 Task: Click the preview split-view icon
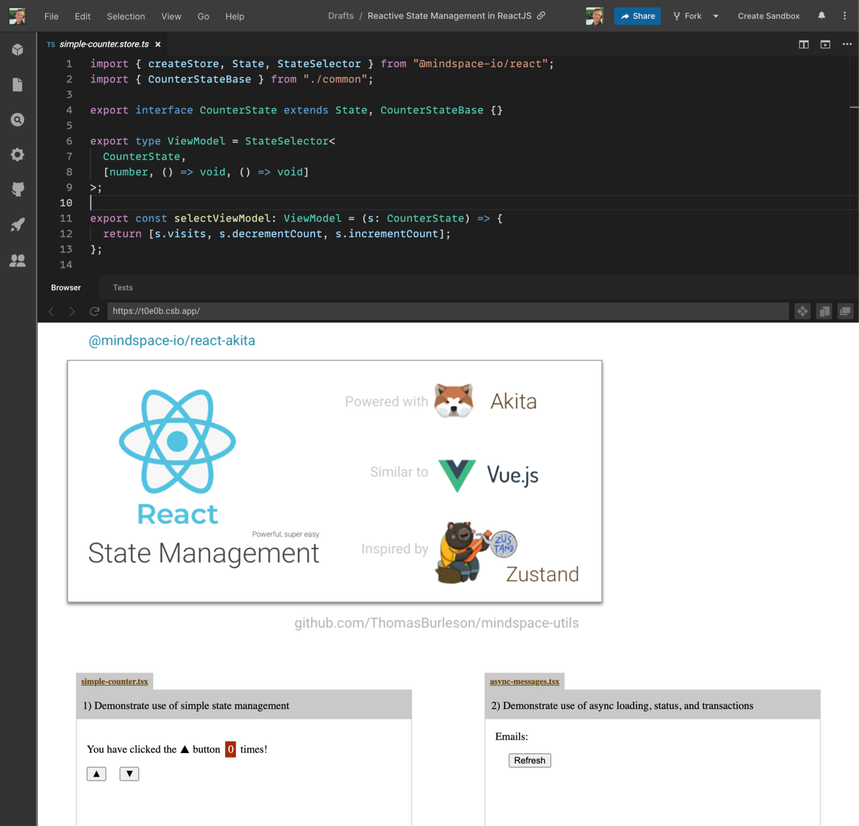(824, 311)
